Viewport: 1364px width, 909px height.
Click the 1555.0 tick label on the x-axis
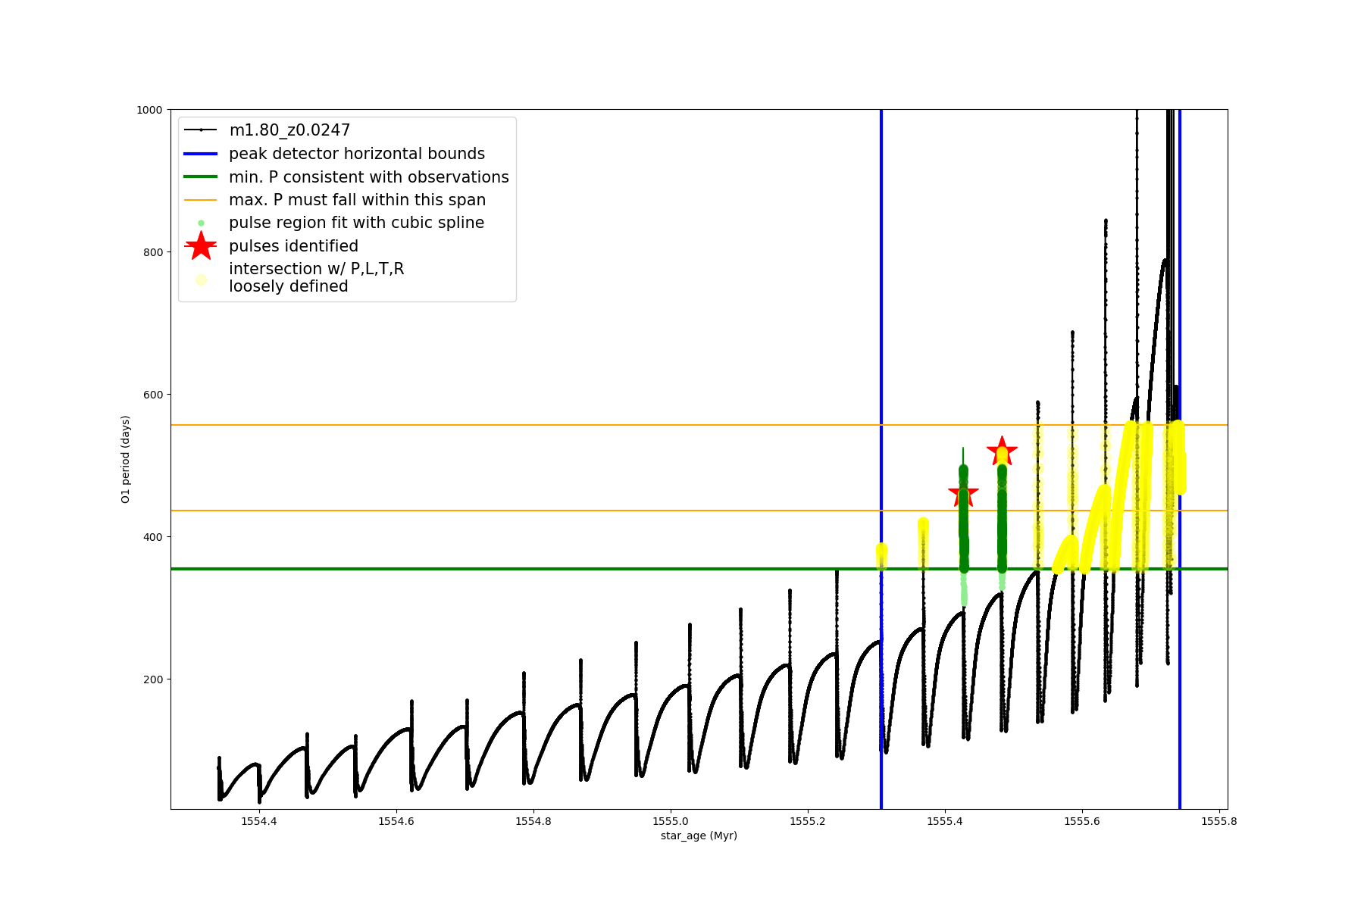[x=671, y=821]
